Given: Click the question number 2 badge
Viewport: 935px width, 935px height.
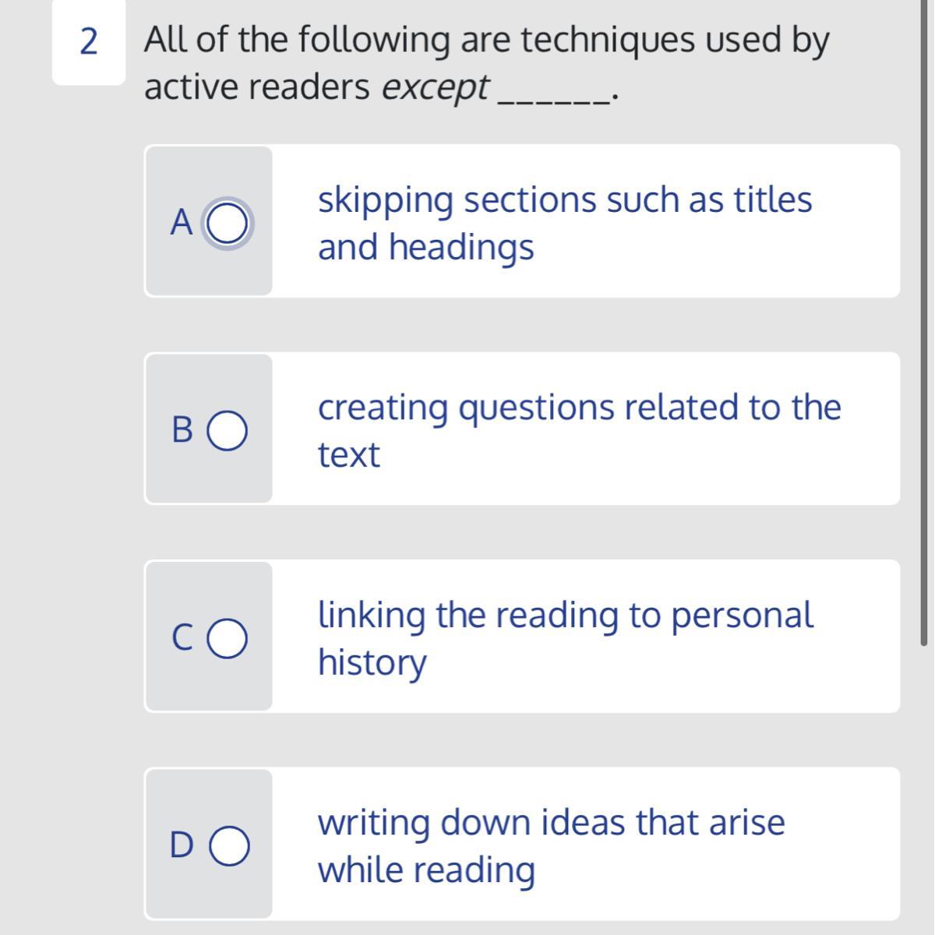Looking at the screenshot, I should (89, 41).
